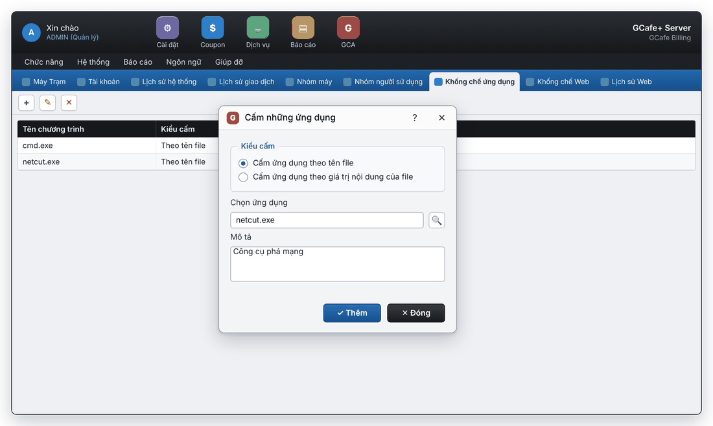Open the Cài đặt settings icon

click(x=167, y=28)
